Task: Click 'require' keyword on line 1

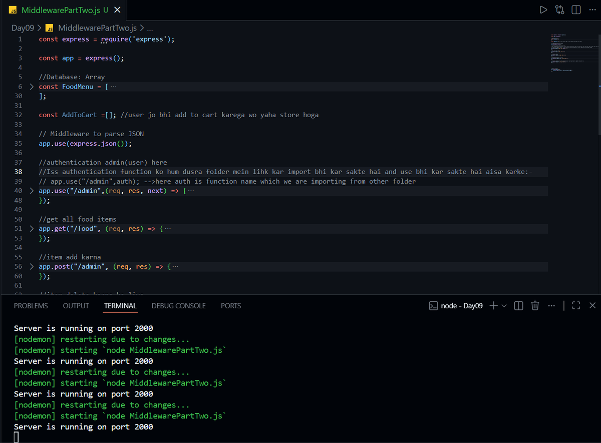Action: pyautogui.click(x=115, y=39)
